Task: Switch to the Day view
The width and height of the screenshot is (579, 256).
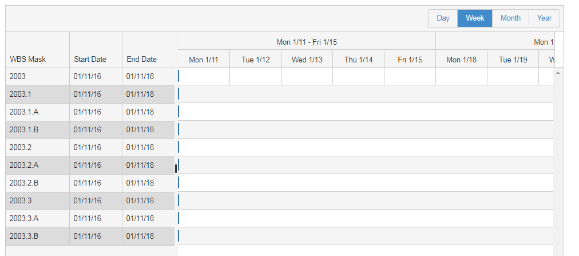Action: point(443,18)
